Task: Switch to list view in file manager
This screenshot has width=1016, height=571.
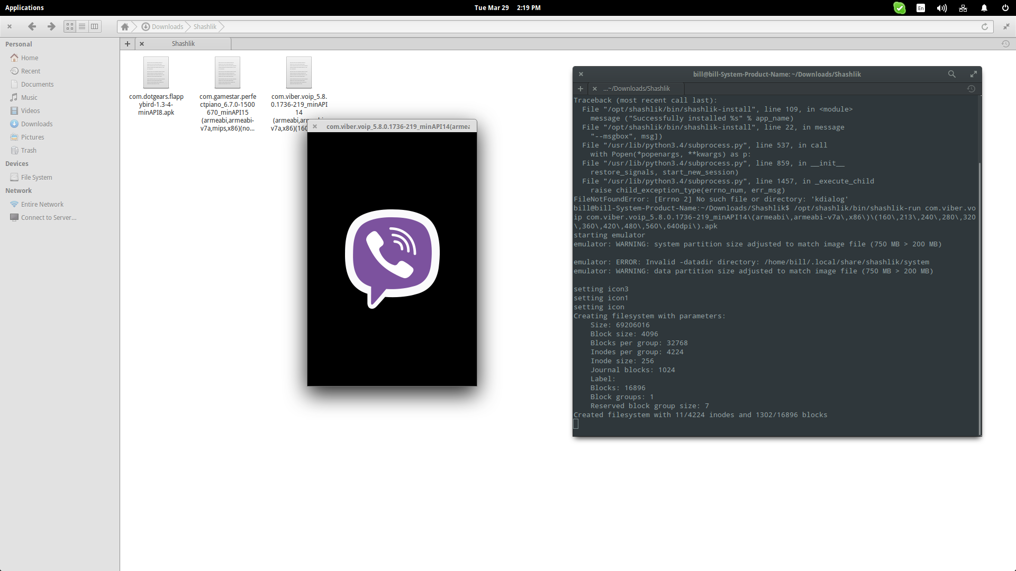Action: tap(82, 26)
